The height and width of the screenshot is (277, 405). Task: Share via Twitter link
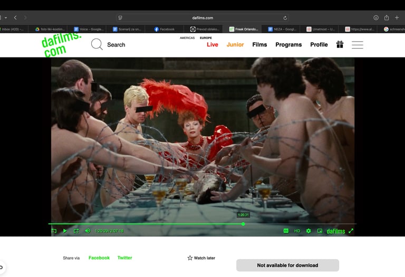coord(125,257)
